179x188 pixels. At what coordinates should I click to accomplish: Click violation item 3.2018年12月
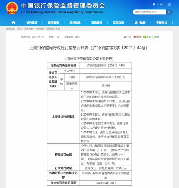click(x=105, y=117)
